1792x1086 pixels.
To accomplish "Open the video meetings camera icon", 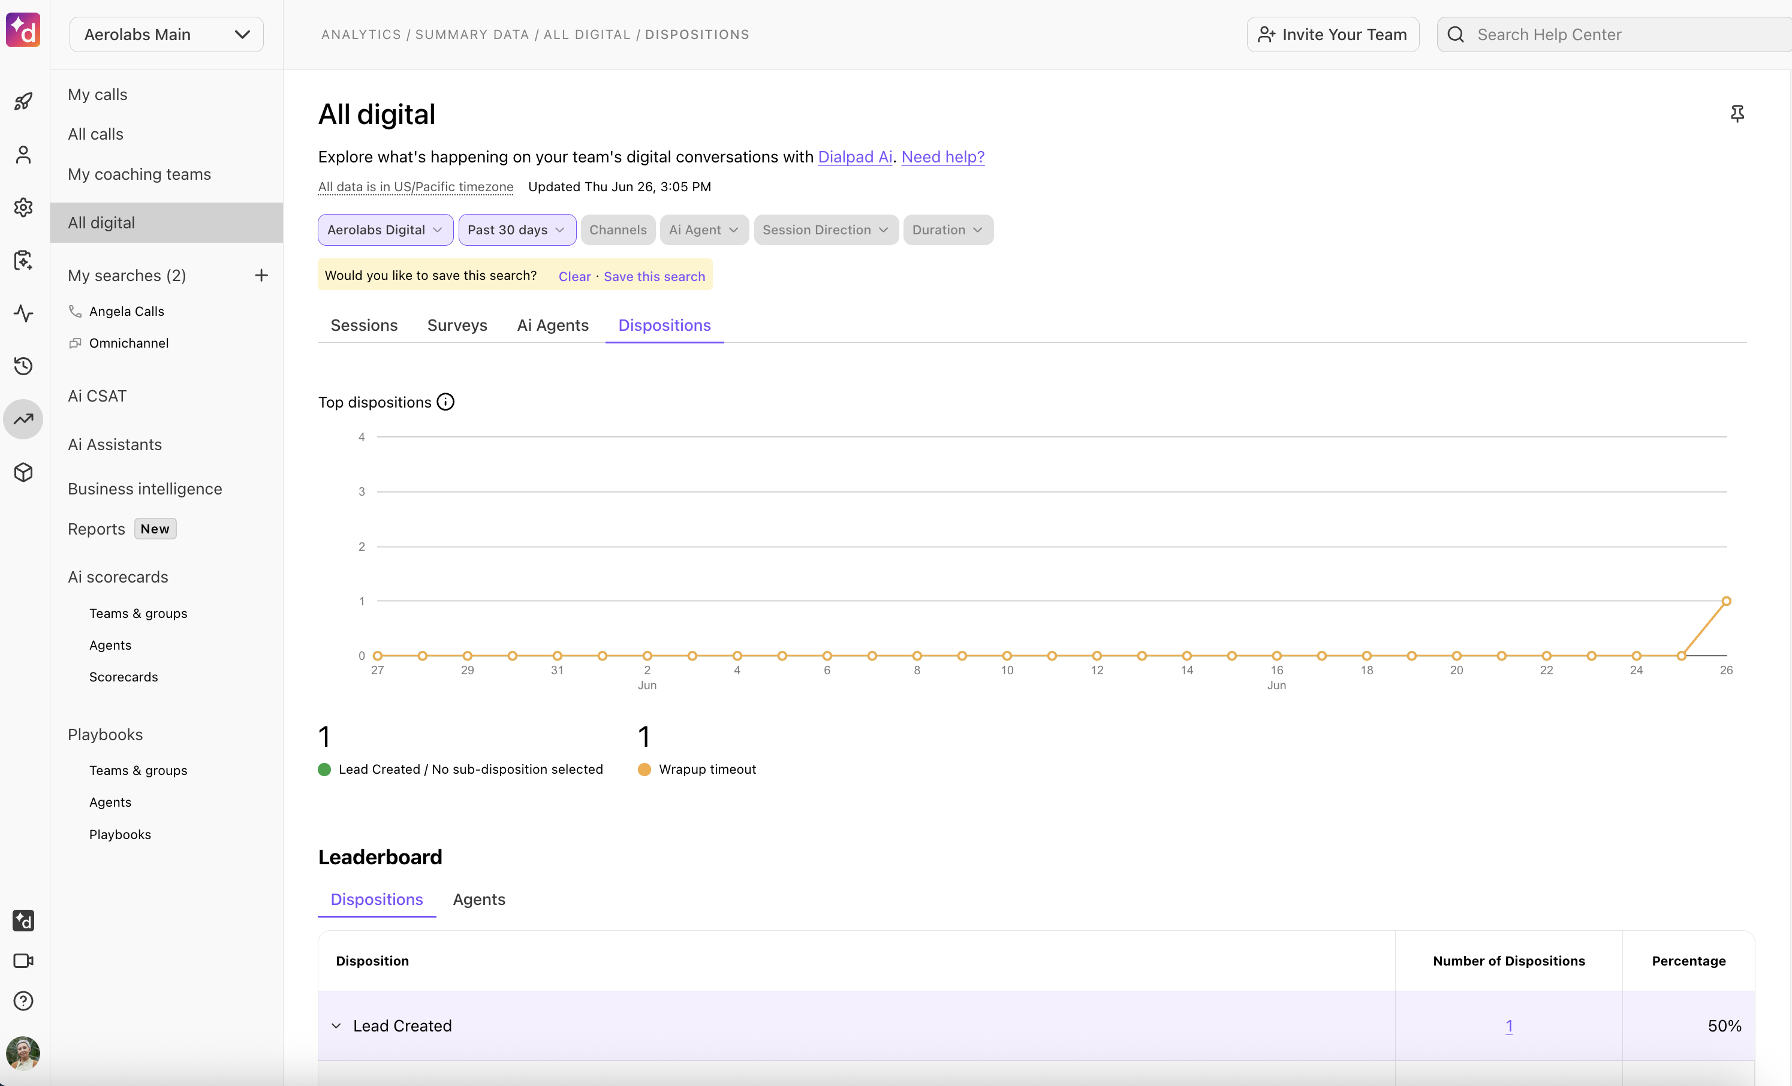I will coord(23,961).
